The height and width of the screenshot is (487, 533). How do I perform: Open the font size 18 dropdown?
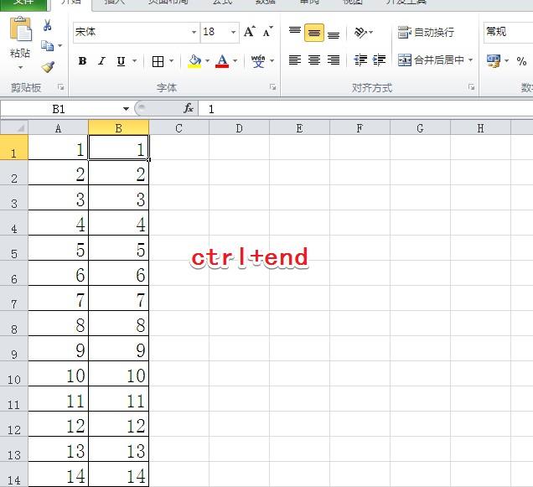(x=233, y=32)
